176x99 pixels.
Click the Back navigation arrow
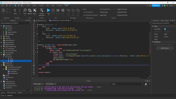(15, 10)
